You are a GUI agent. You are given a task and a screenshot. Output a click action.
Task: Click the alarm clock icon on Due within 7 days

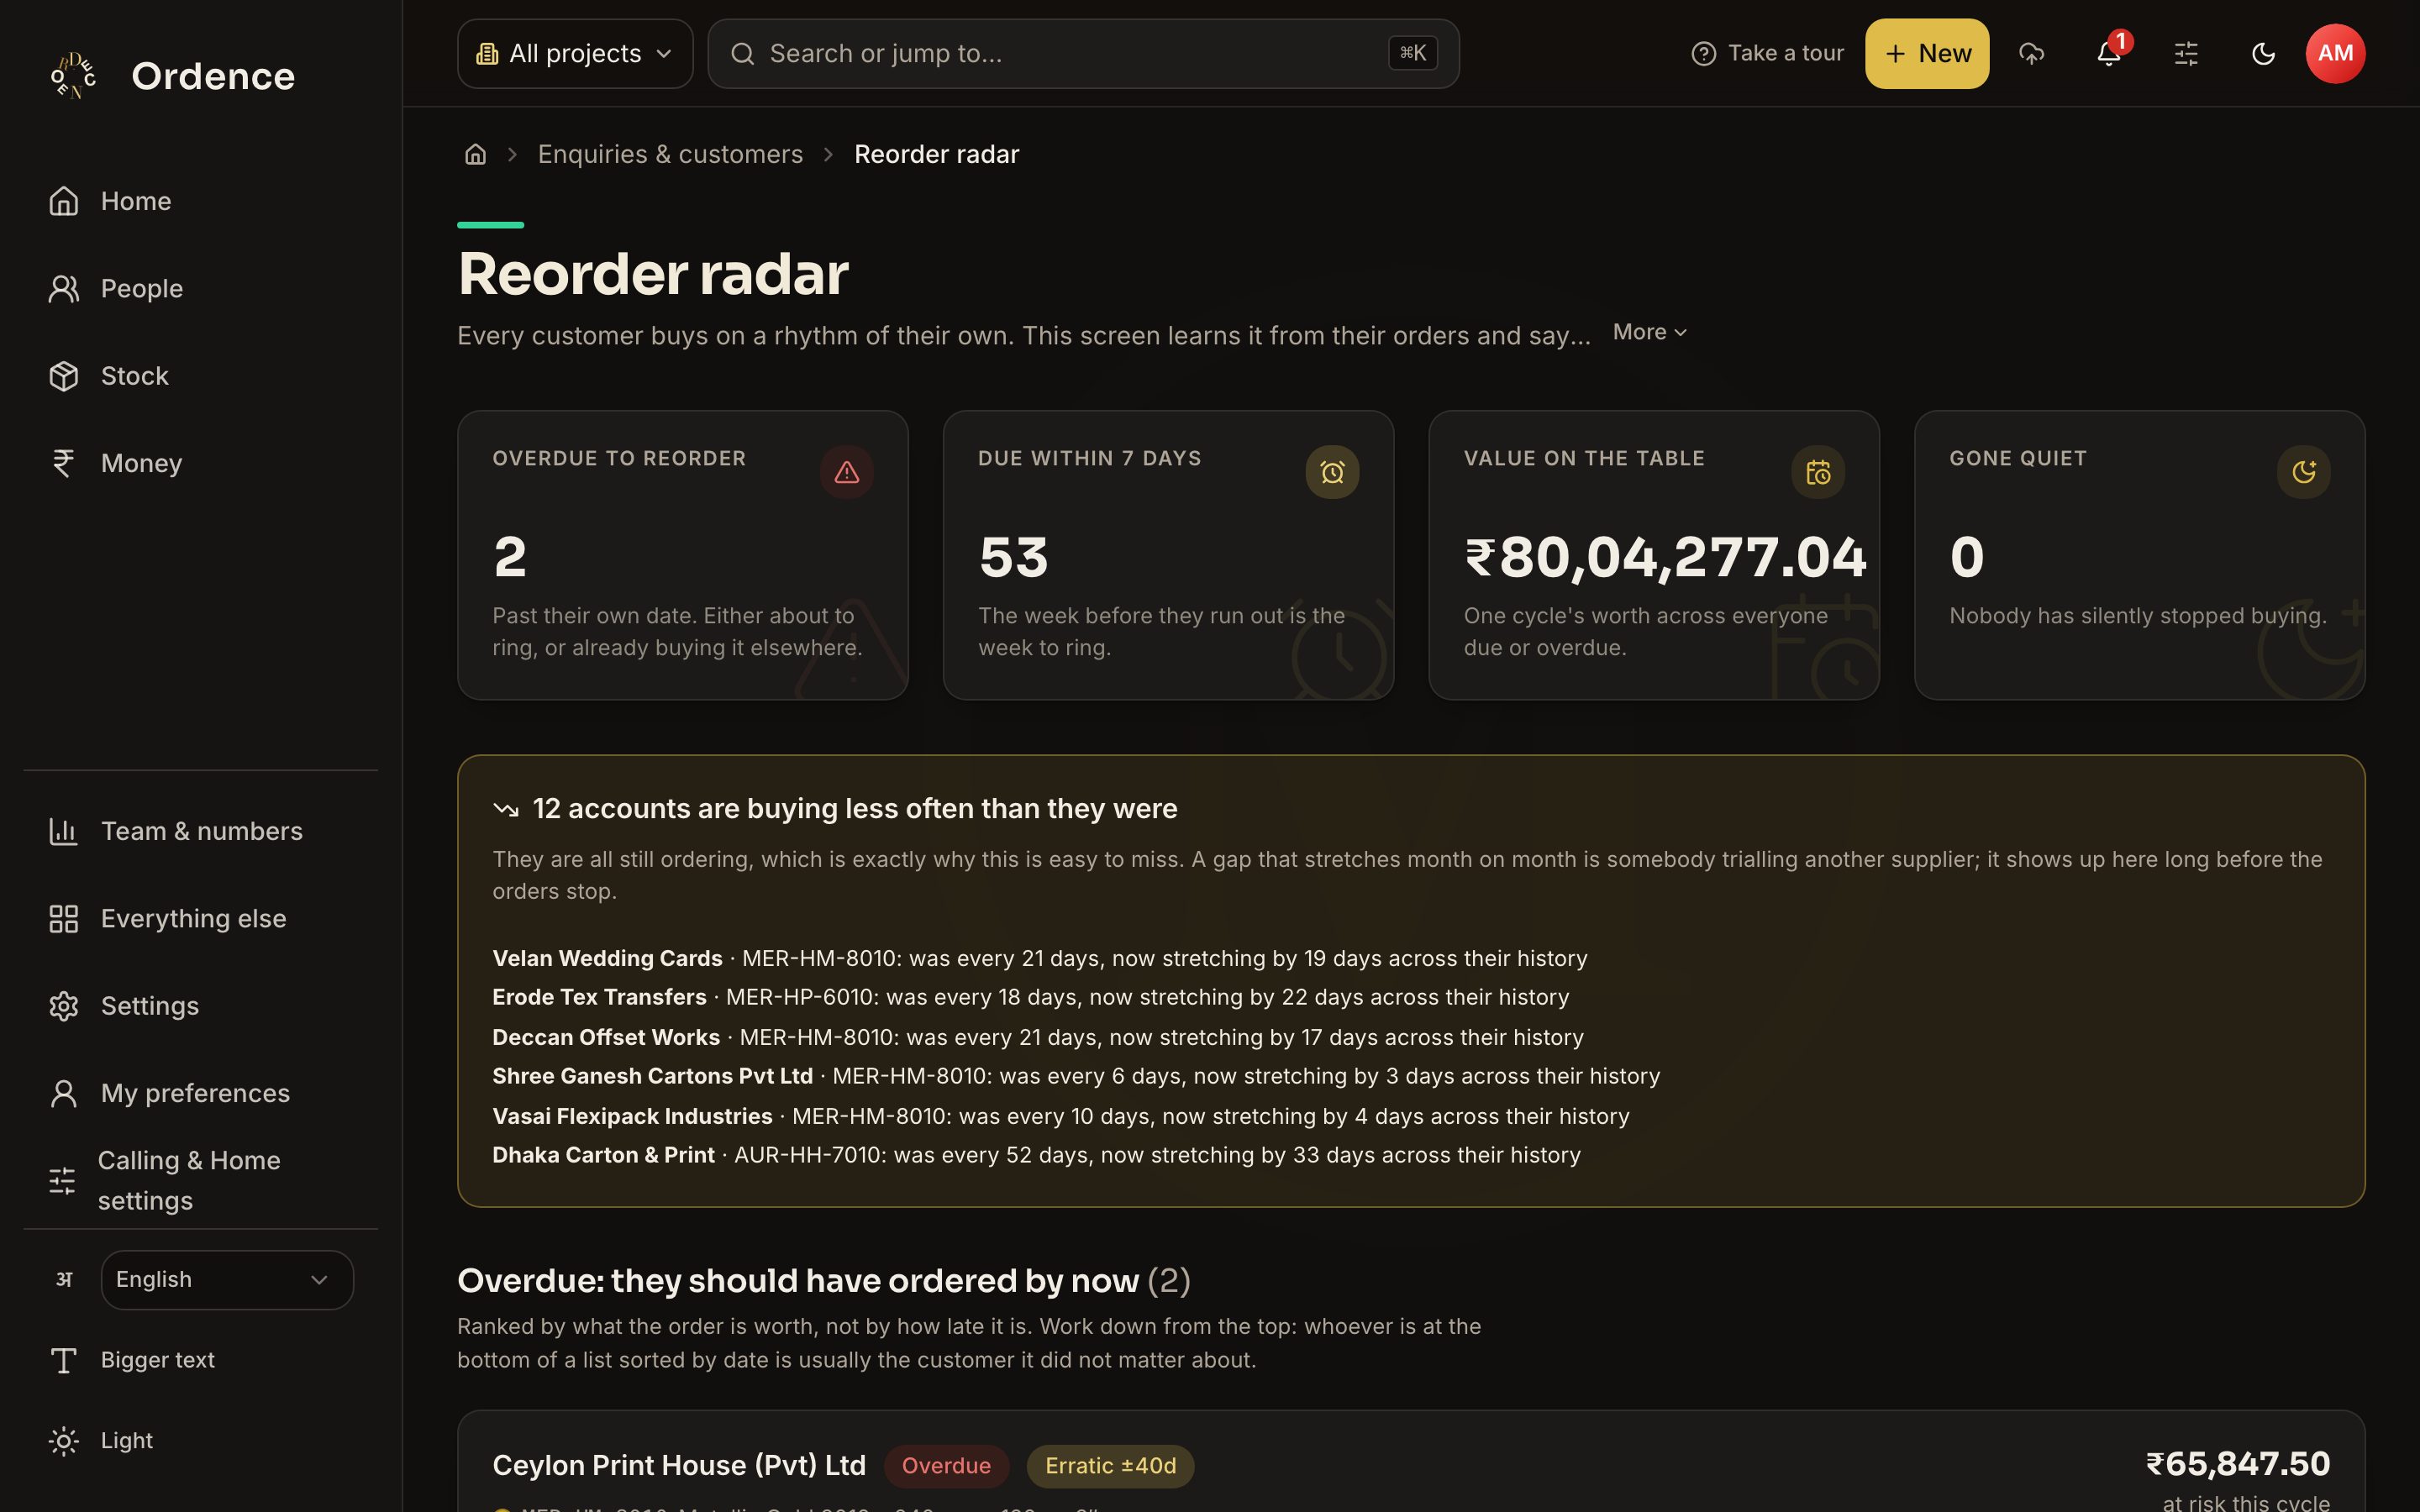1332,472
